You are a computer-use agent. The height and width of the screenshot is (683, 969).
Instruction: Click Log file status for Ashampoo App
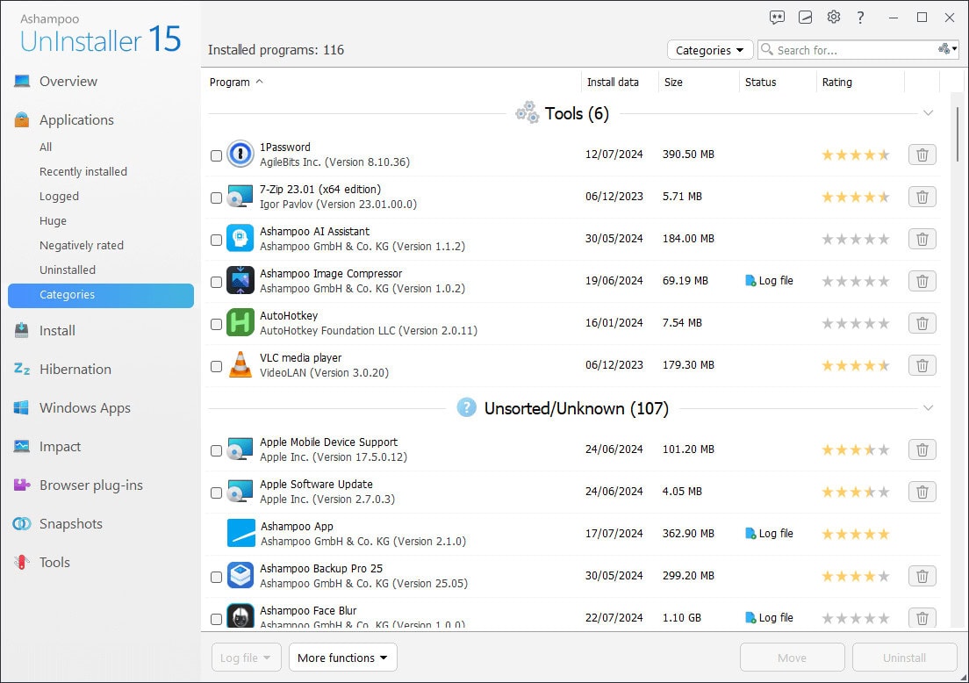point(770,534)
